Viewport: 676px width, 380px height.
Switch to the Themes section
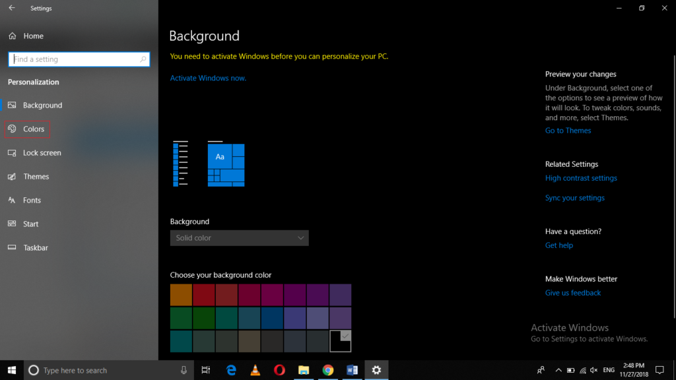coord(28,176)
